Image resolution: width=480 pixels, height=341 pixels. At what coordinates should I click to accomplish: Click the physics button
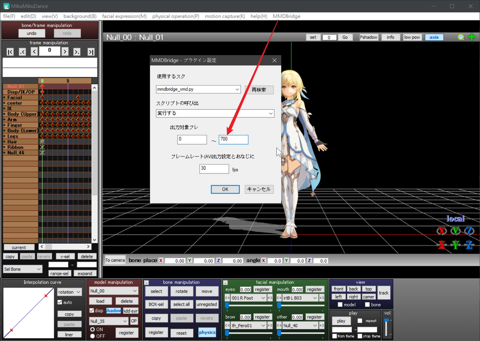click(x=207, y=333)
